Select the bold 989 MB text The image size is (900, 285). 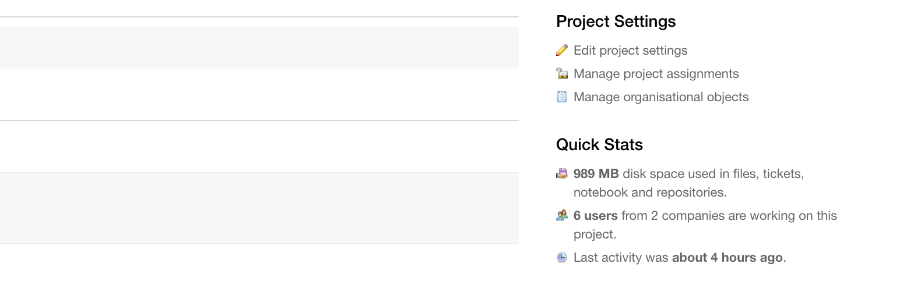[x=596, y=174]
